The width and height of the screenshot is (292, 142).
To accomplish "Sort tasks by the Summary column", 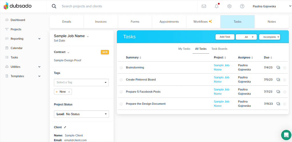I will click(134, 58).
